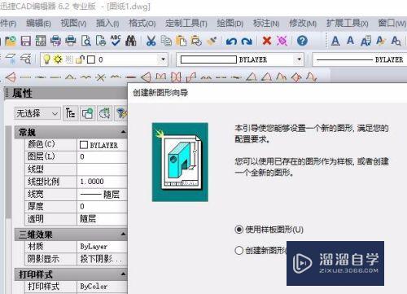Open the linetype BYLAYER combo box
The width and height of the screenshot is (407, 294).
pos(360,59)
